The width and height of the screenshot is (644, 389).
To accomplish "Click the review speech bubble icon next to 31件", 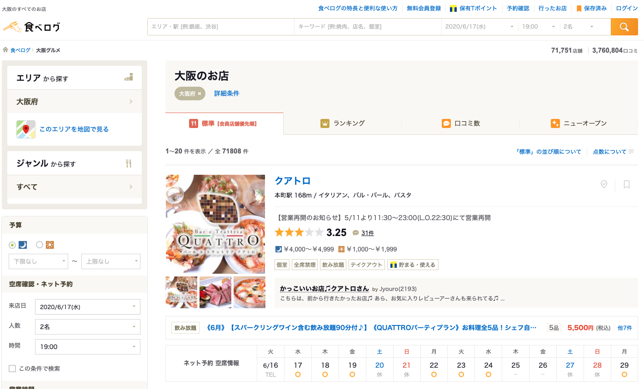I will pos(356,233).
